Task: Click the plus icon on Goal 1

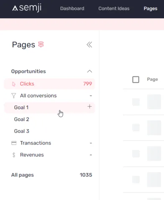Action: (x=90, y=107)
